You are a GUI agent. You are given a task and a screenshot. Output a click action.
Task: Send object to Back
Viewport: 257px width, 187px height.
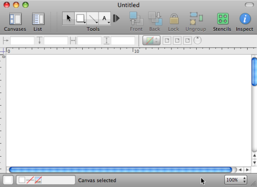click(x=155, y=22)
